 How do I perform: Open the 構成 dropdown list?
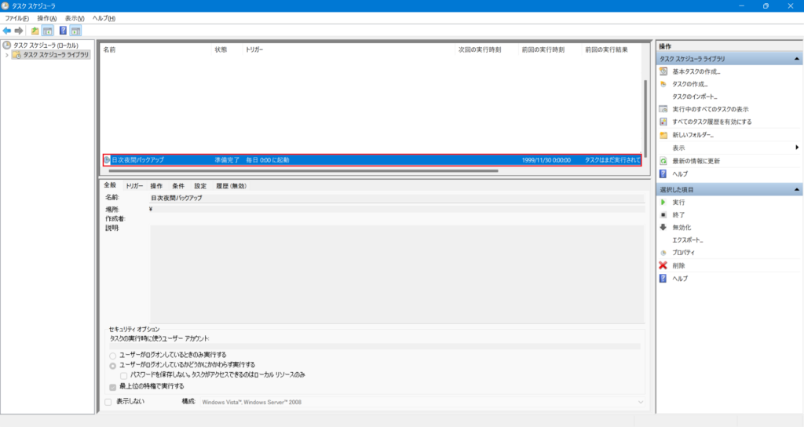tap(641, 402)
